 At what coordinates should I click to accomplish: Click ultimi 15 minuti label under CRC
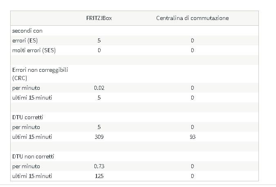[32, 98]
